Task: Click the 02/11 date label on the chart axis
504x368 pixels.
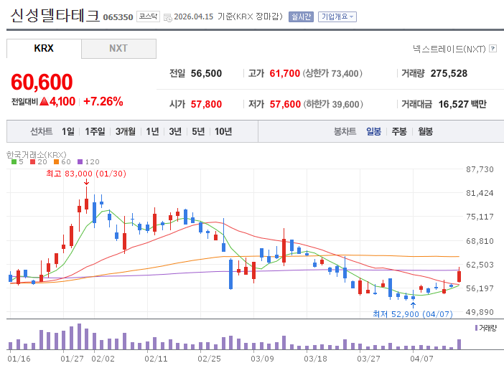Action: 156,359
